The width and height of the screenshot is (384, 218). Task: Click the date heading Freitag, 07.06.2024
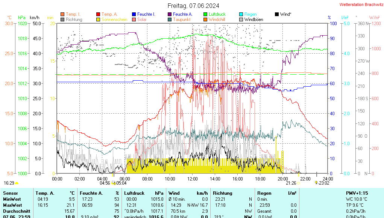[x=193, y=5]
